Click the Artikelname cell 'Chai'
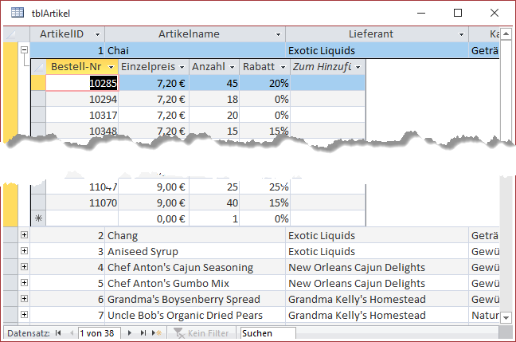This screenshot has width=516, height=342. 195,50
